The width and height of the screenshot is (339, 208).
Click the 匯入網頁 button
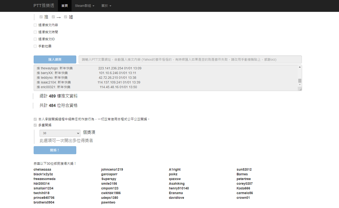pos(55,59)
